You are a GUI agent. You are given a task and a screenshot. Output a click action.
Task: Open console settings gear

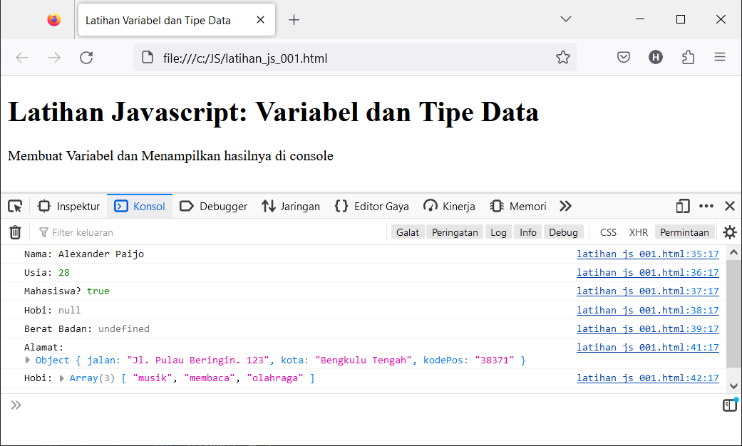(x=730, y=232)
